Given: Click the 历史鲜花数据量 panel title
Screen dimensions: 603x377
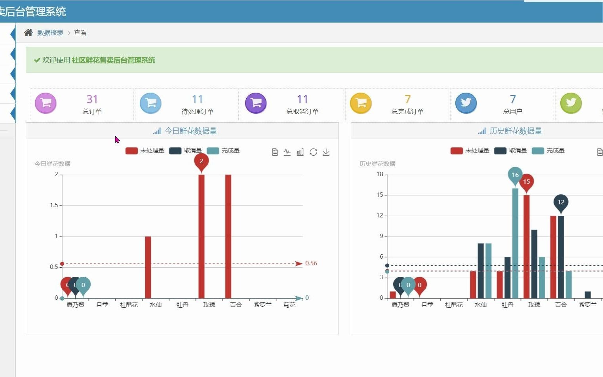Looking at the screenshot, I should click(516, 131).
